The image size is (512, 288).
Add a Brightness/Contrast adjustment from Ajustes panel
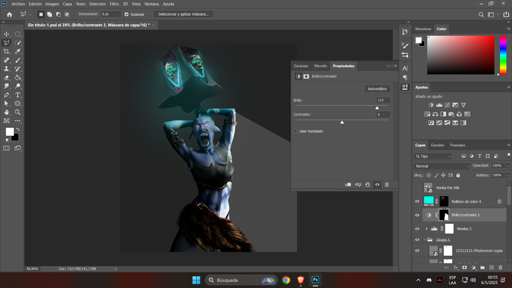tap(431, 105)
